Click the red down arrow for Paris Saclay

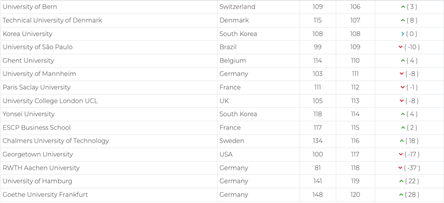402,87
